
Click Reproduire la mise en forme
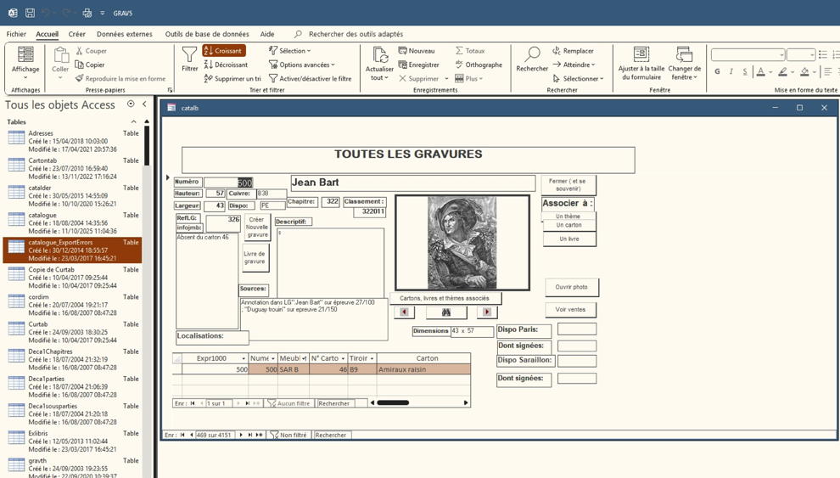click(x=121, y=79)
